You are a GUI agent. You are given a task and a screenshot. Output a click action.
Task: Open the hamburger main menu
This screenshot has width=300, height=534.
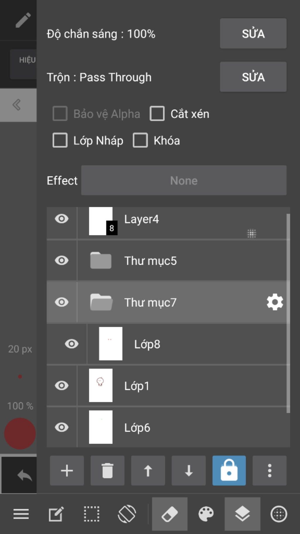[x=21, y=514]
